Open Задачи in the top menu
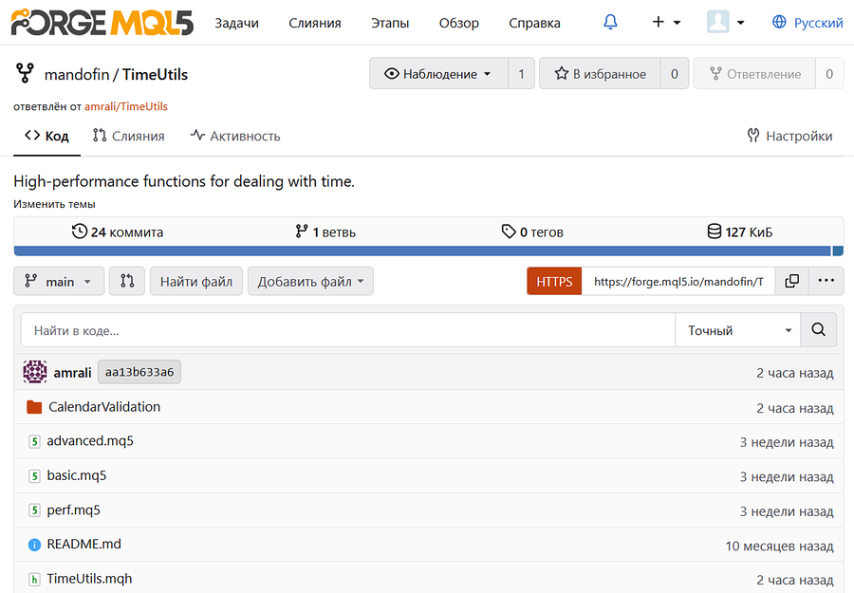 pos(236,23)
